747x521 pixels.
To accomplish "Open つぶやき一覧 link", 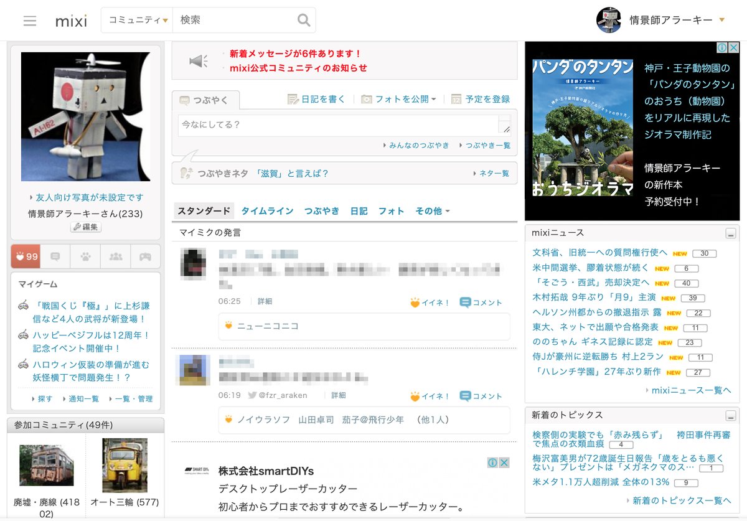I will (488, 145).
